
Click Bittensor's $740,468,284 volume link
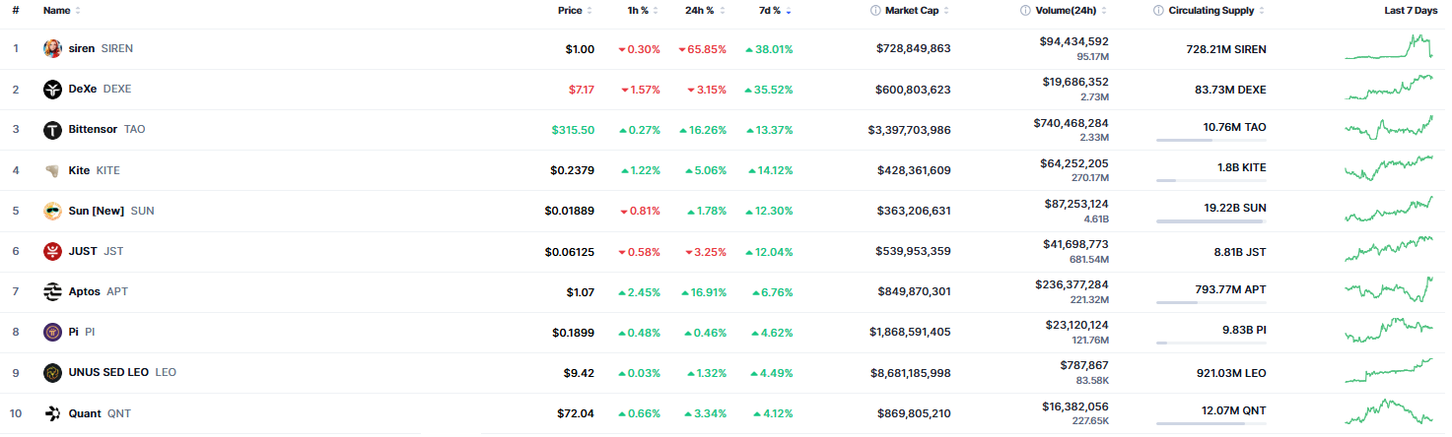(x=1068, y=123)
